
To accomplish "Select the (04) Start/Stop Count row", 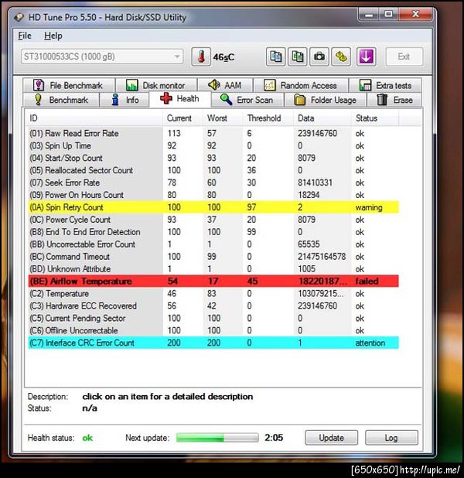I will [x=213, y=159].
